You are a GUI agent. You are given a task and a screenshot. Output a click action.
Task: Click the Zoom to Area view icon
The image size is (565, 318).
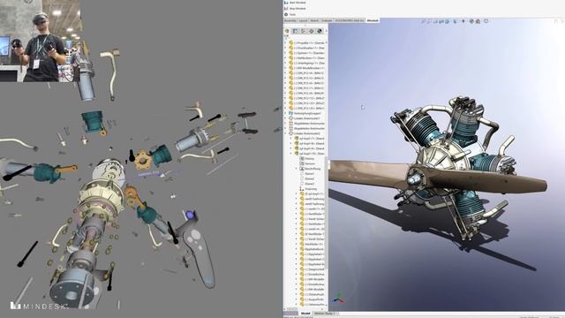tap(430, 21)
